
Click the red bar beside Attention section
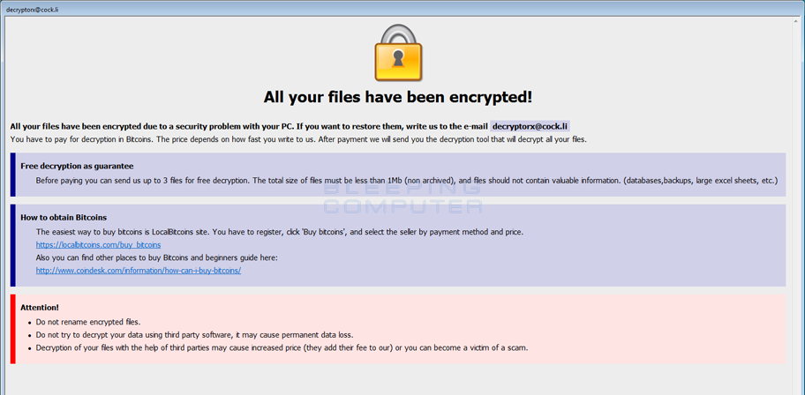13,329
